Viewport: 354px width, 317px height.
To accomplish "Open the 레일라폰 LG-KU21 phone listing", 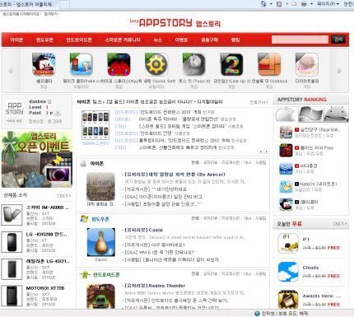I will pyautogui.click(x=35, y=269).
